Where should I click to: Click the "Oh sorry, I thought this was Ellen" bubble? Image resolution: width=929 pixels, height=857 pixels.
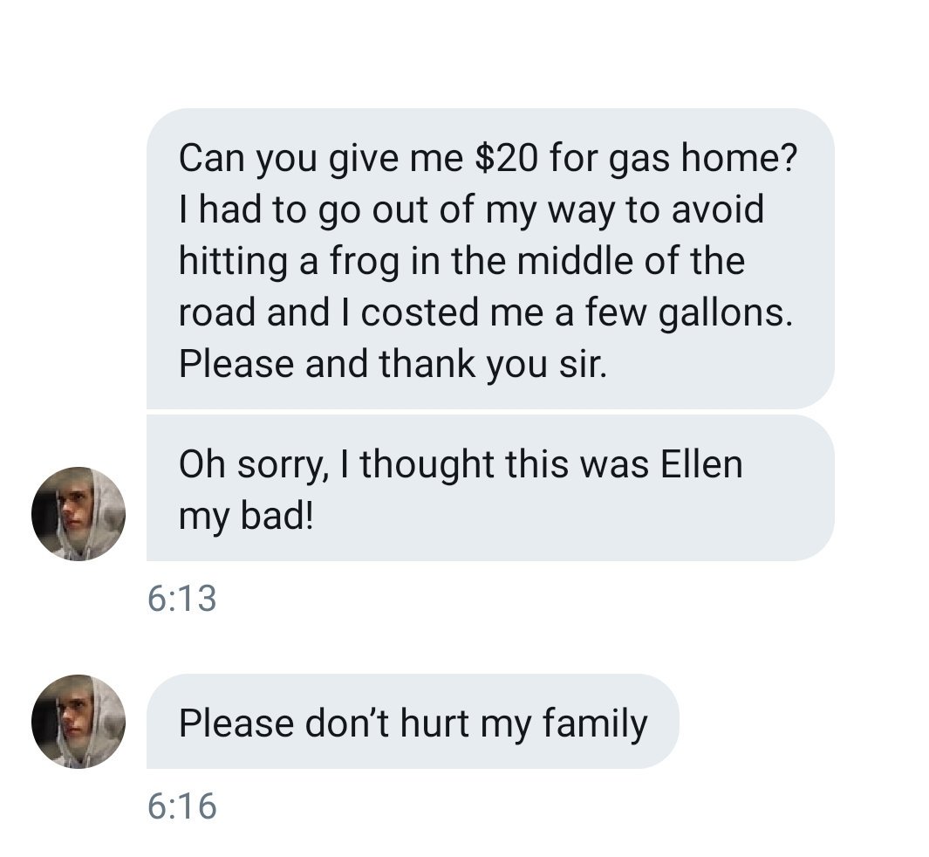tap(488, 488)
